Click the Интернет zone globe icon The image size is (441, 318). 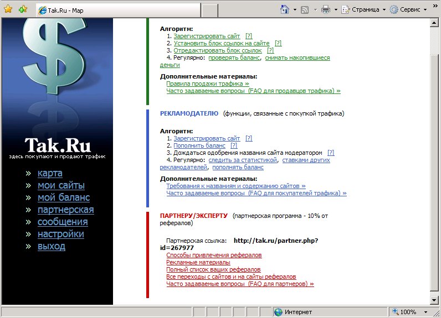[x=278, y=312]
